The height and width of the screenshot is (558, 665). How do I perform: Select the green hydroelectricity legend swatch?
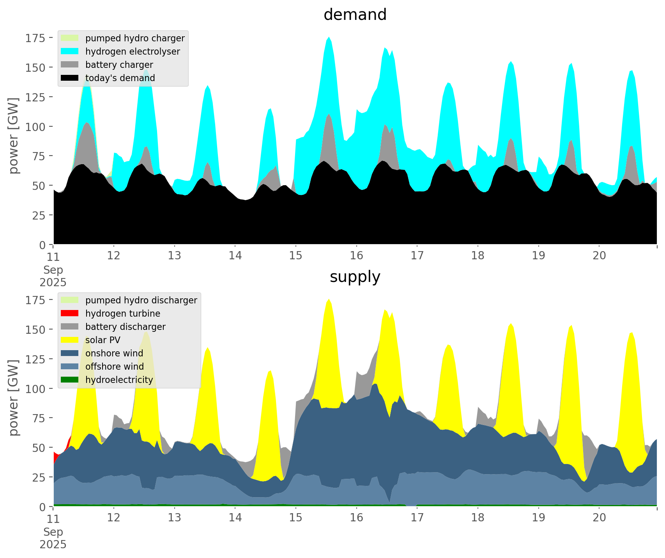[69, 380]
